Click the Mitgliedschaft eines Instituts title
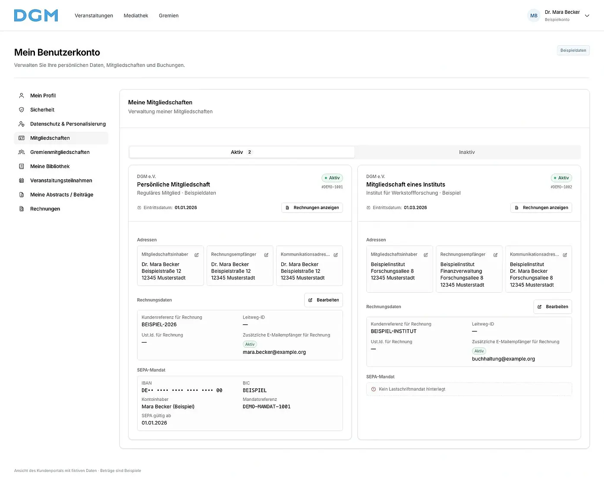This screenshot has width=604, height=484. click(x=406, y=184)
